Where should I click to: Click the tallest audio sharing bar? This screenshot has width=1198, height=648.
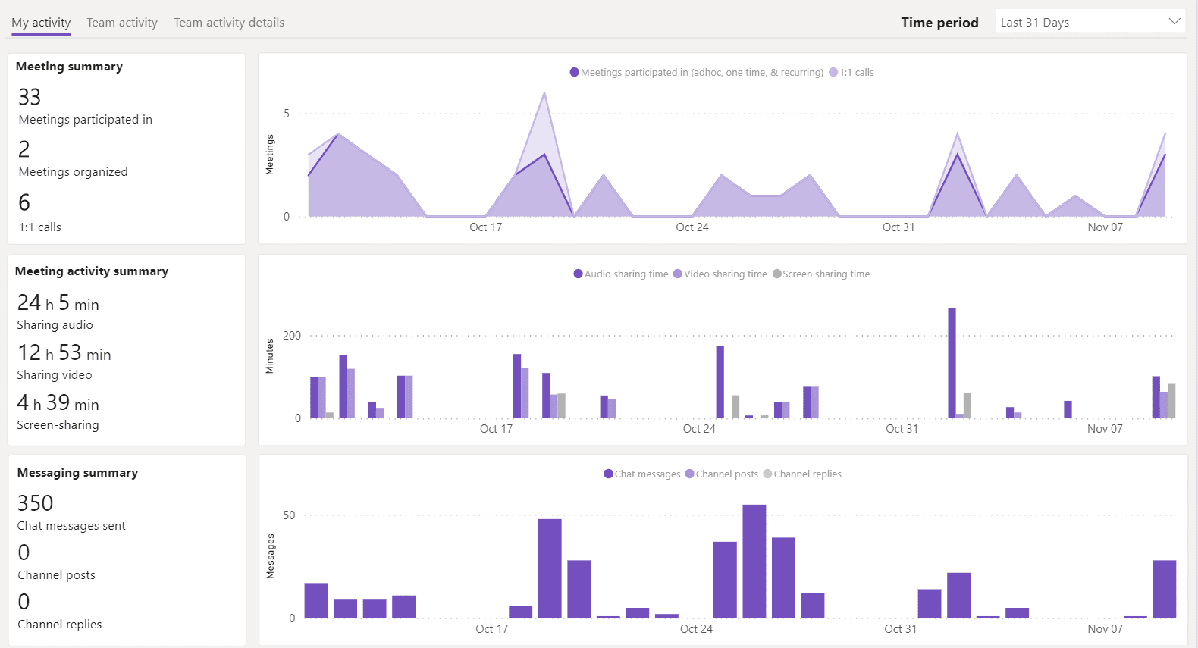tap(952, 362)
